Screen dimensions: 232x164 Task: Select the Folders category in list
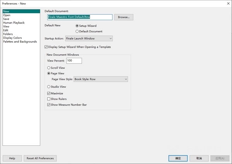click(x=8, y=34)
